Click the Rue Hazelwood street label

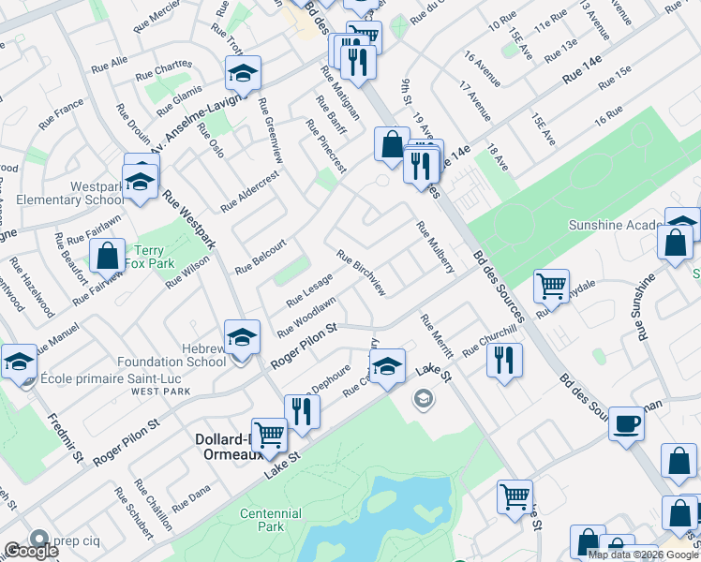pyautogui.click(x=32, y=287)
